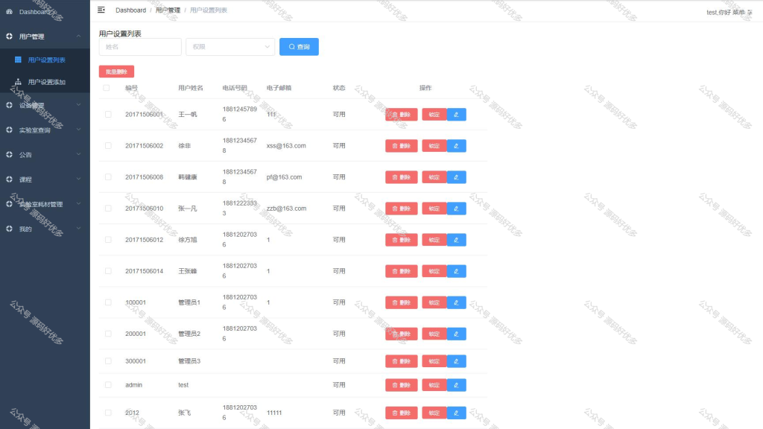Check the checkbox for row 20171506002
This screenshot has width=763, height=429.
107,145
